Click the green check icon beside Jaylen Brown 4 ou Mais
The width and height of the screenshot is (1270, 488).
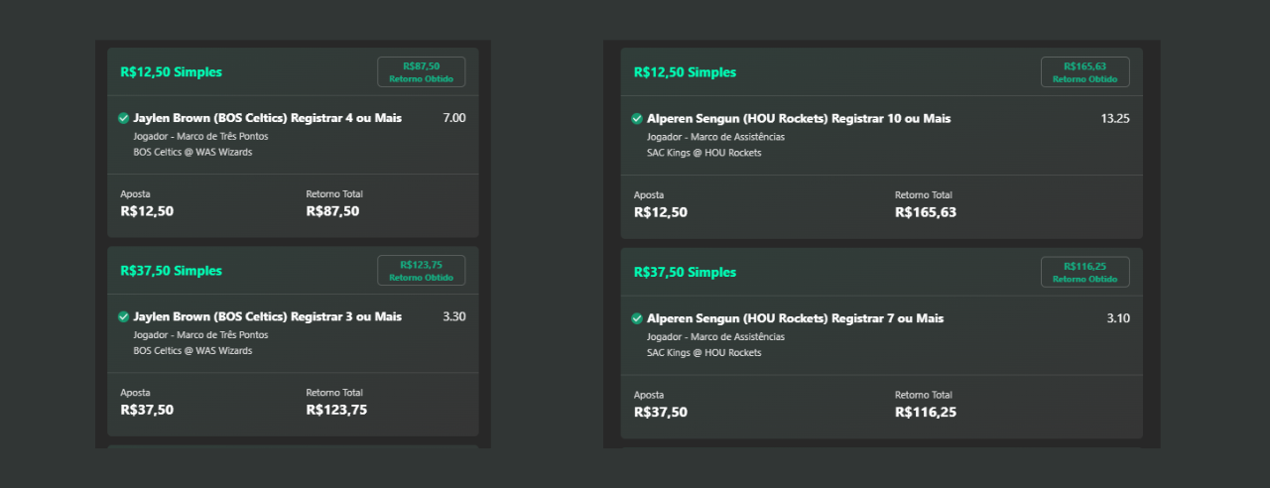click(124, 118)
